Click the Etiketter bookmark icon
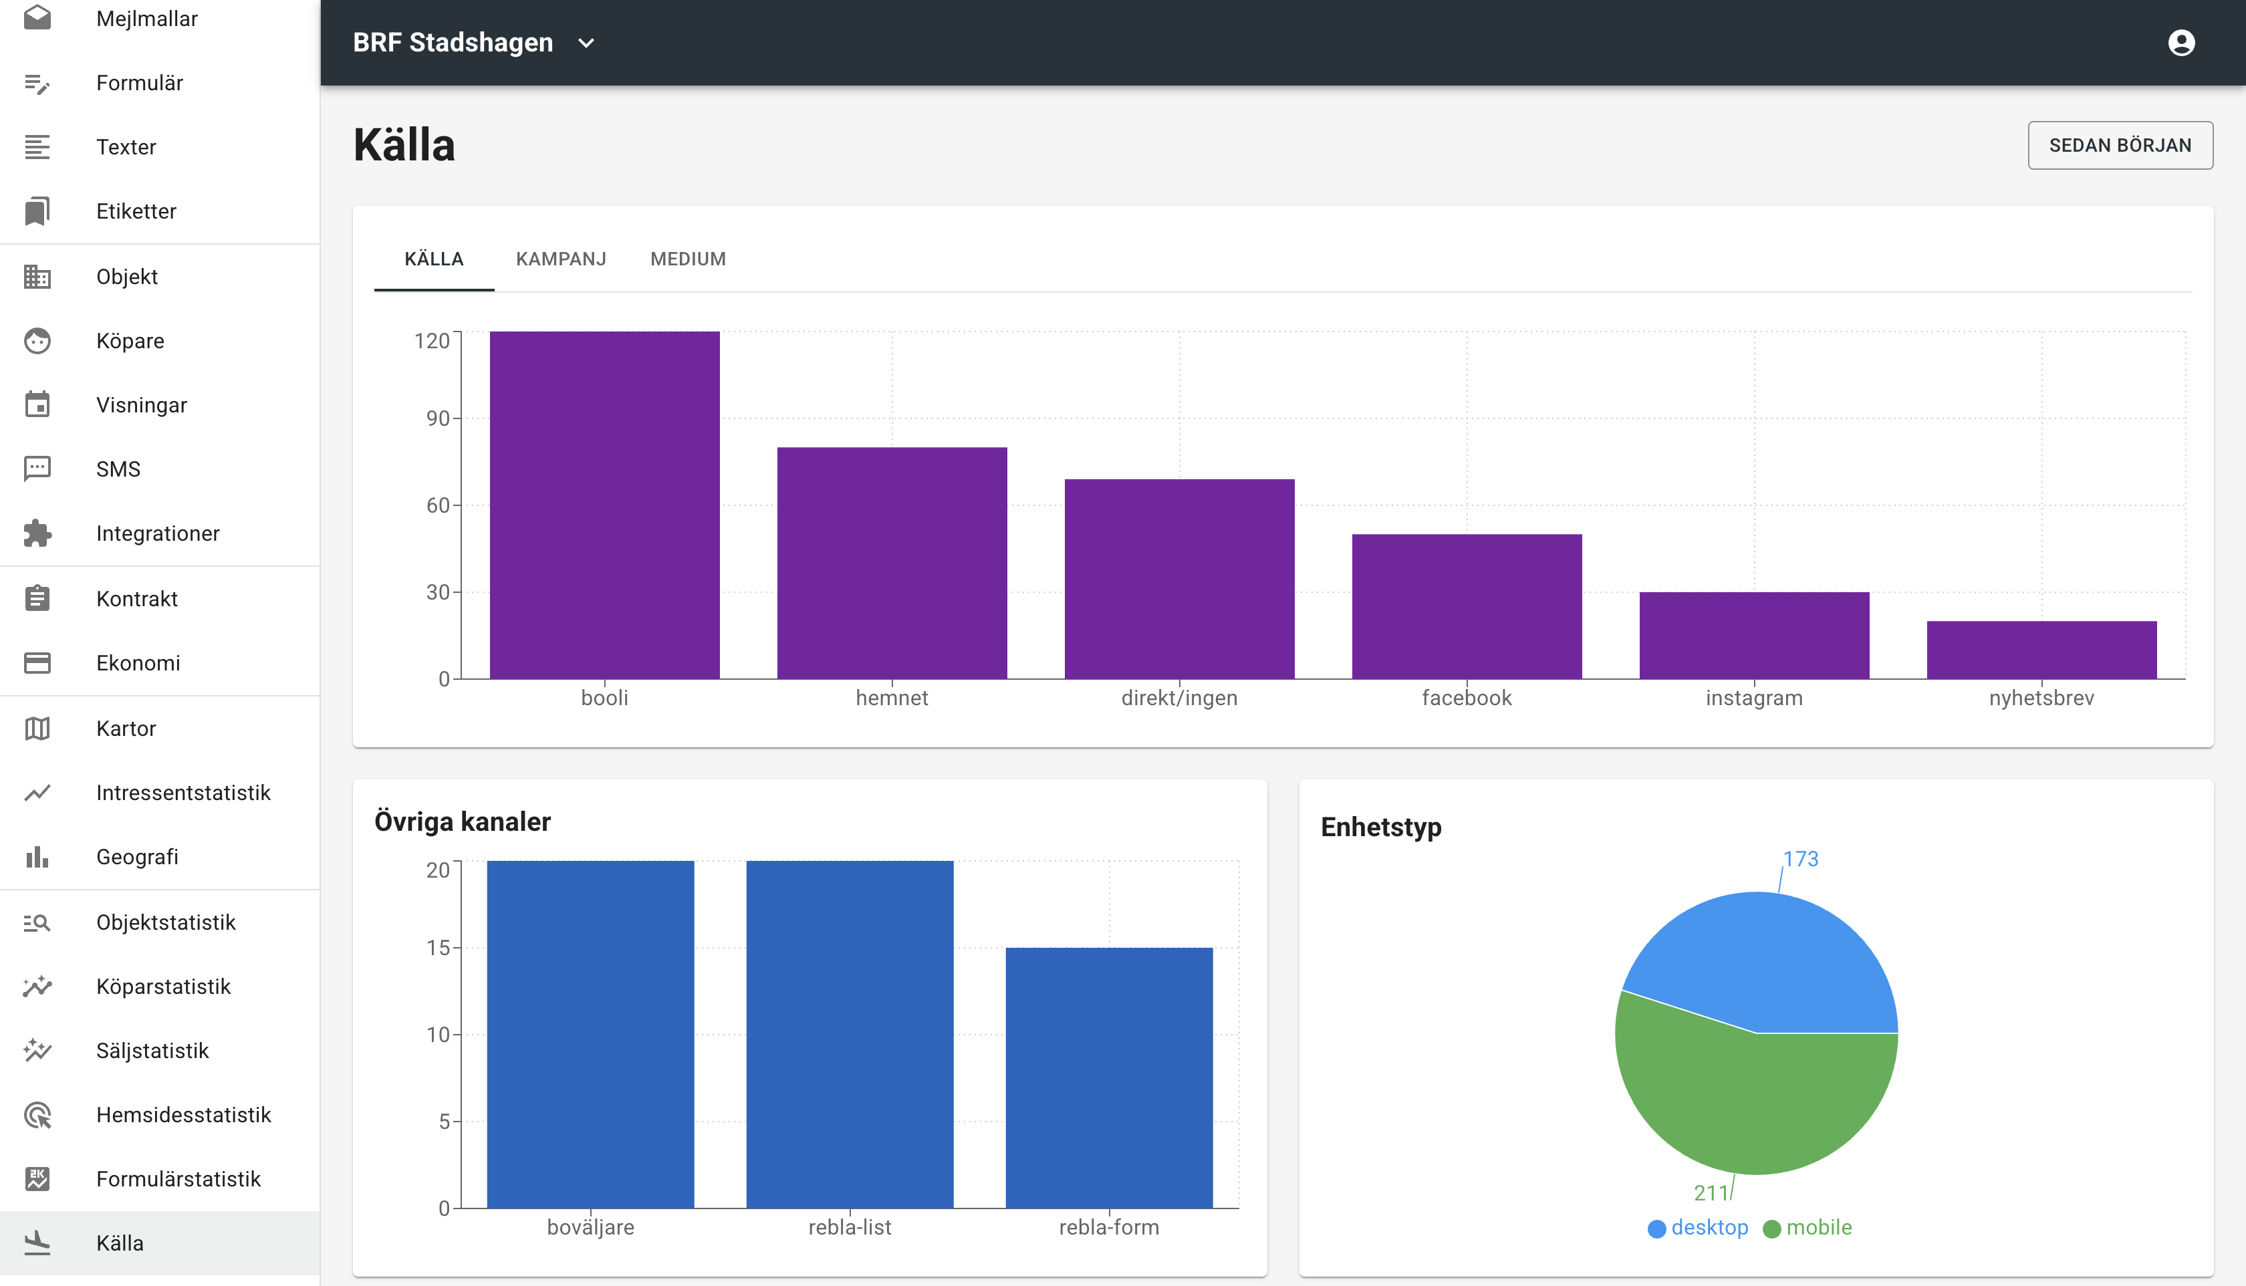Image resolution: width=2246 pixels, height=1286 pixels. coord(37,211)
